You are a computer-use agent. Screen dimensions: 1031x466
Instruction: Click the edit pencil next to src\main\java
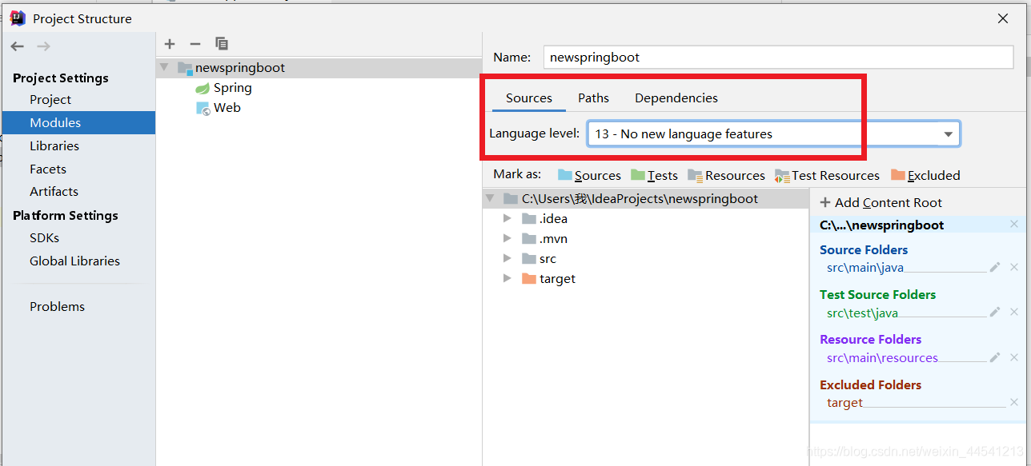(994, 267)
